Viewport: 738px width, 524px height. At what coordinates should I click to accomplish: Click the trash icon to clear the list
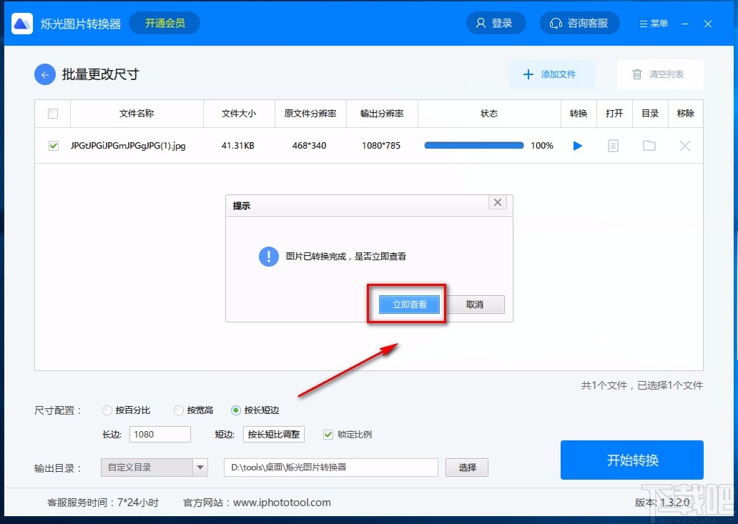pos(636,74)
